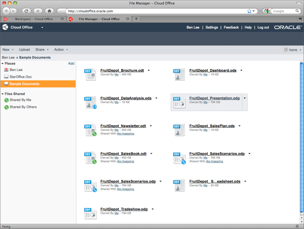304x229 pixels.
Task: Reload the page with refresh icon
Action: tap(26, 11)
